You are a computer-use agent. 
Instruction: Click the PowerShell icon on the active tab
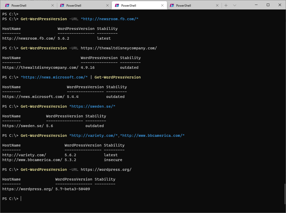tap(117, 5)
